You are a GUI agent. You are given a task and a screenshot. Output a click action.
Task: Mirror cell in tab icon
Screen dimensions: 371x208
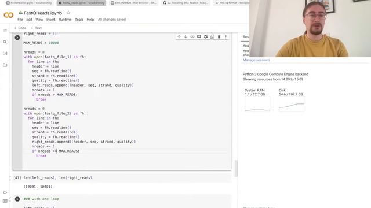[x=213, y=36]
